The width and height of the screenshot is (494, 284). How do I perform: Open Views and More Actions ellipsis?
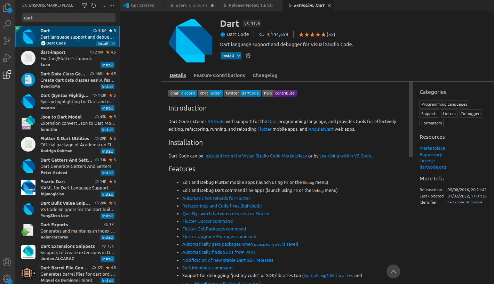pyautogui.click(x=112, y=6)
